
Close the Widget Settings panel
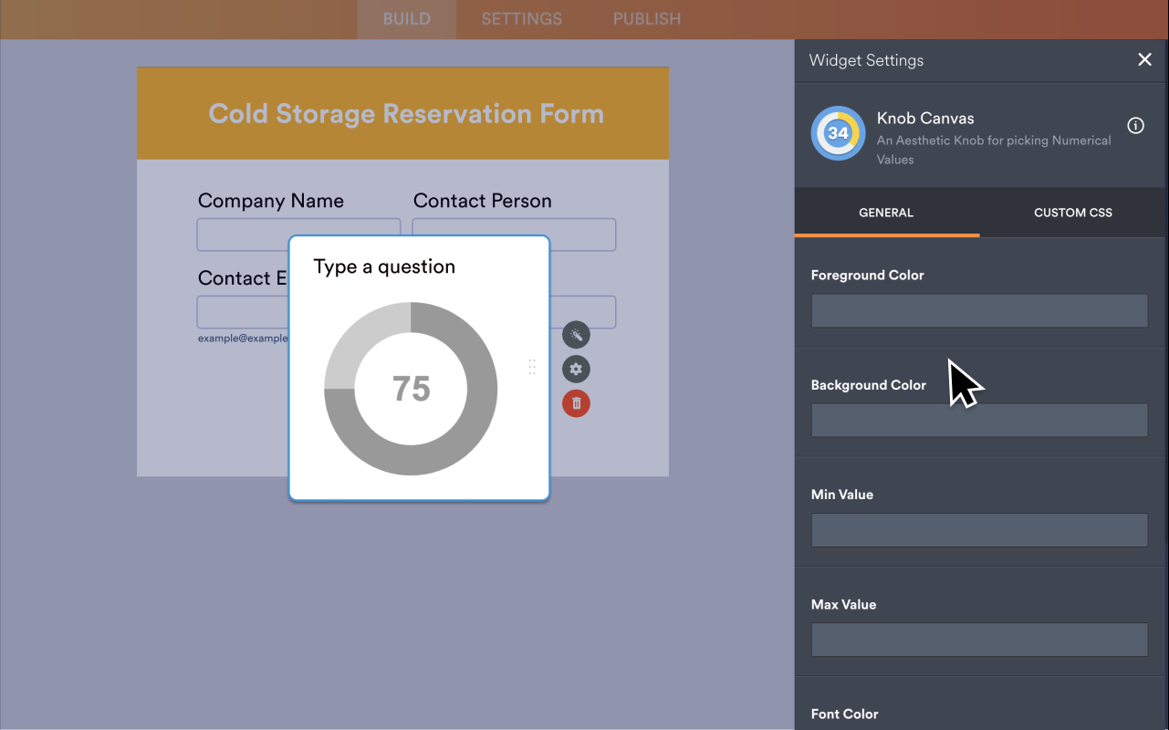click(1144, 59)
